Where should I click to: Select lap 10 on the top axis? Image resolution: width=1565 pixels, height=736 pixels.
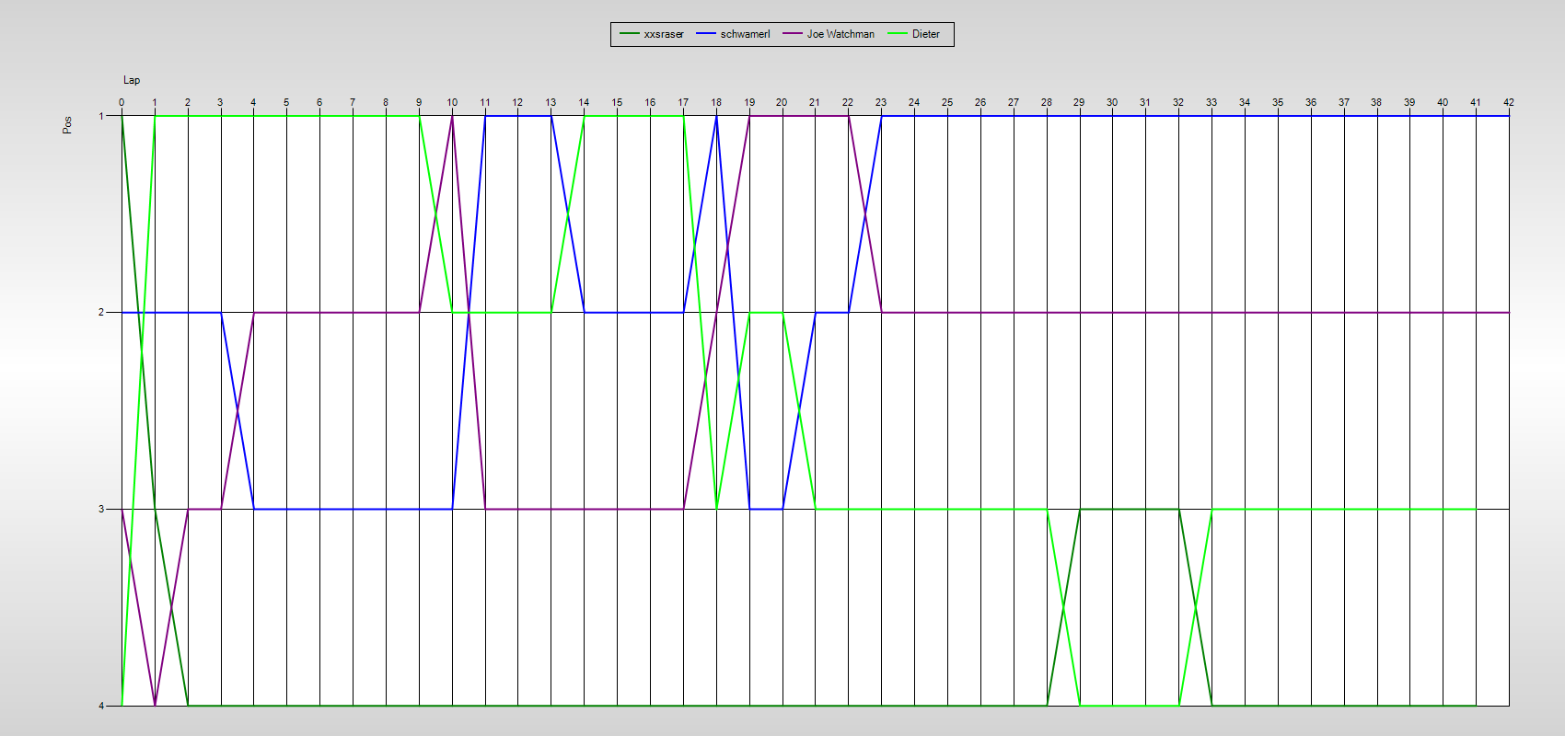pos(452,102)
